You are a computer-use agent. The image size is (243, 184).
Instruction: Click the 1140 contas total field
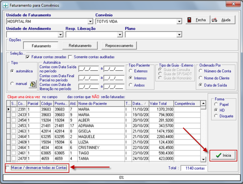(x=194, y=168)
